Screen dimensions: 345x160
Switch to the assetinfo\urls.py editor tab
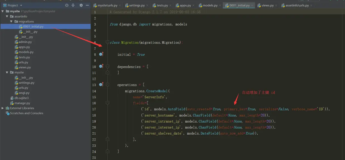(297, 5)
